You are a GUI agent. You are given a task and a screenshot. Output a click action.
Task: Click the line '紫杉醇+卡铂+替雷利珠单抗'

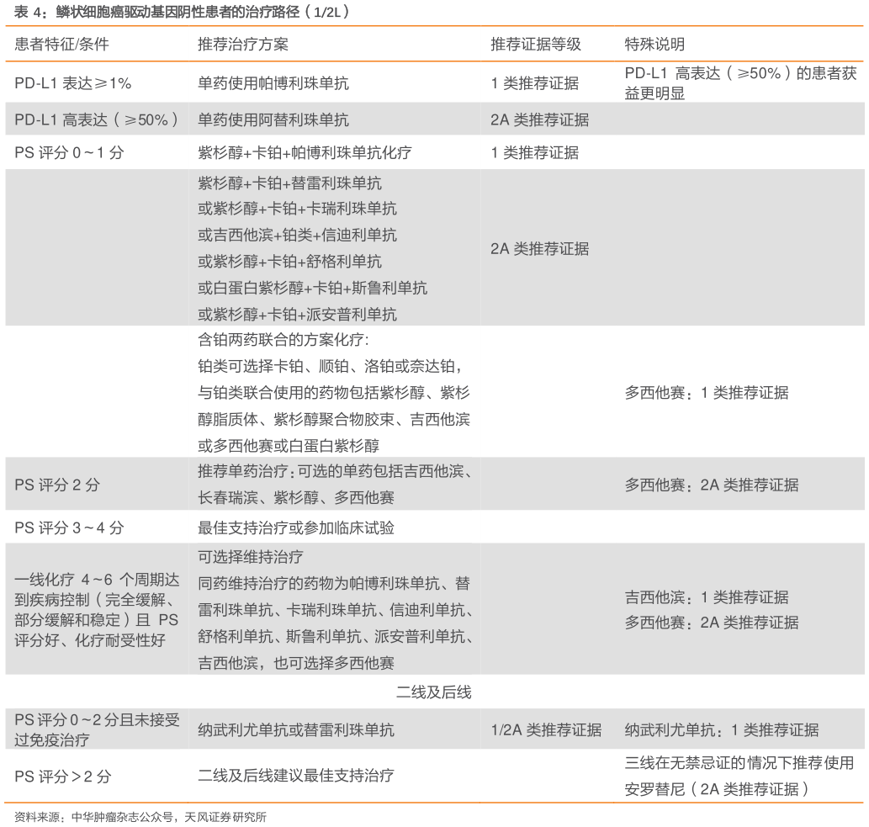tap(289, 183)
